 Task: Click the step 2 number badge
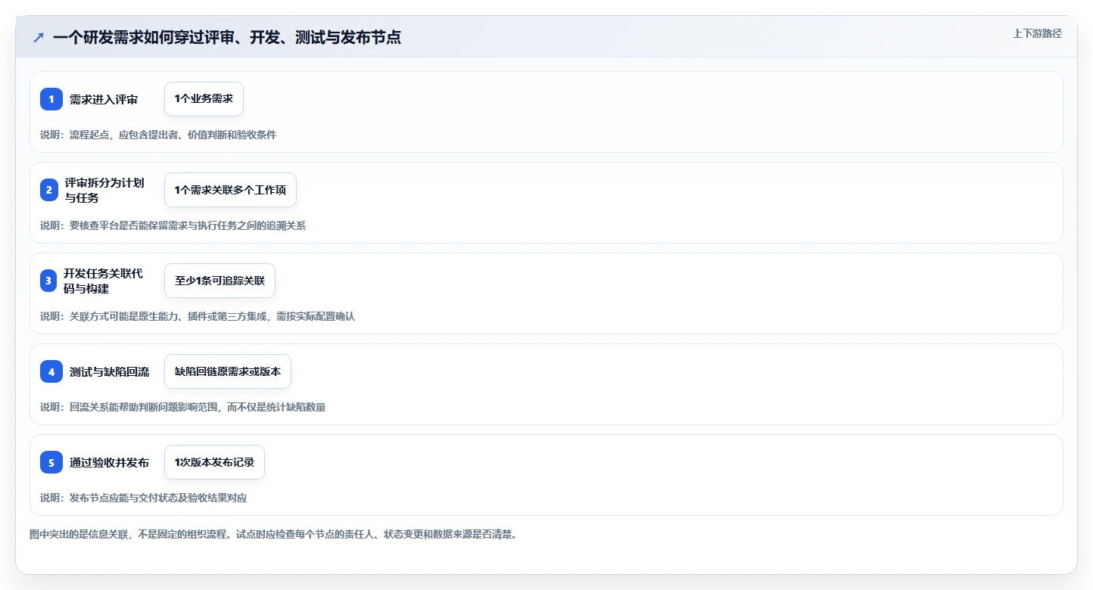tap(49, 190)
